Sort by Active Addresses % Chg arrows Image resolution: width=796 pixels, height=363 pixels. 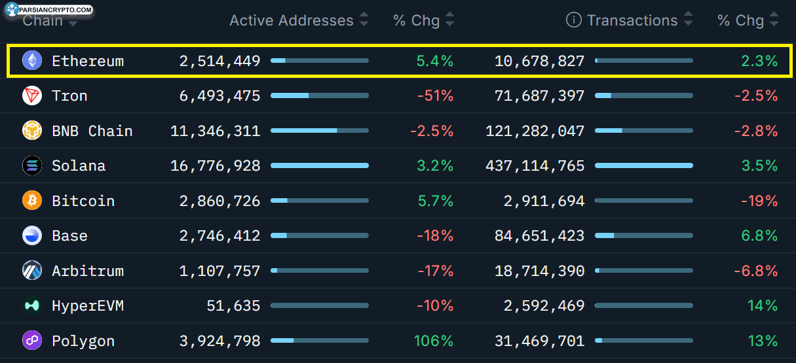(449, 20)
